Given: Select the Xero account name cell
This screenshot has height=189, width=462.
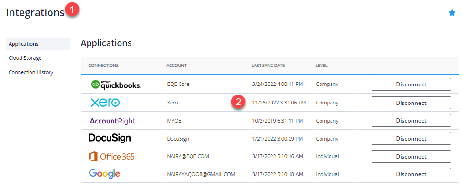Looking at the screenshot, I should pyautogui.click(x=172, y=103).
